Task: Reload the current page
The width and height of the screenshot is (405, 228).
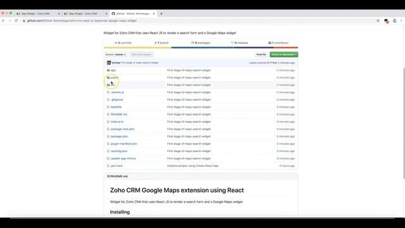Action: pyautogui.click(x=16, y=21)
